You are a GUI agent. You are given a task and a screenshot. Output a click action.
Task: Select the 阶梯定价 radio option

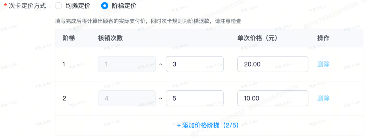pyautogui.click(x=104, y=6)
